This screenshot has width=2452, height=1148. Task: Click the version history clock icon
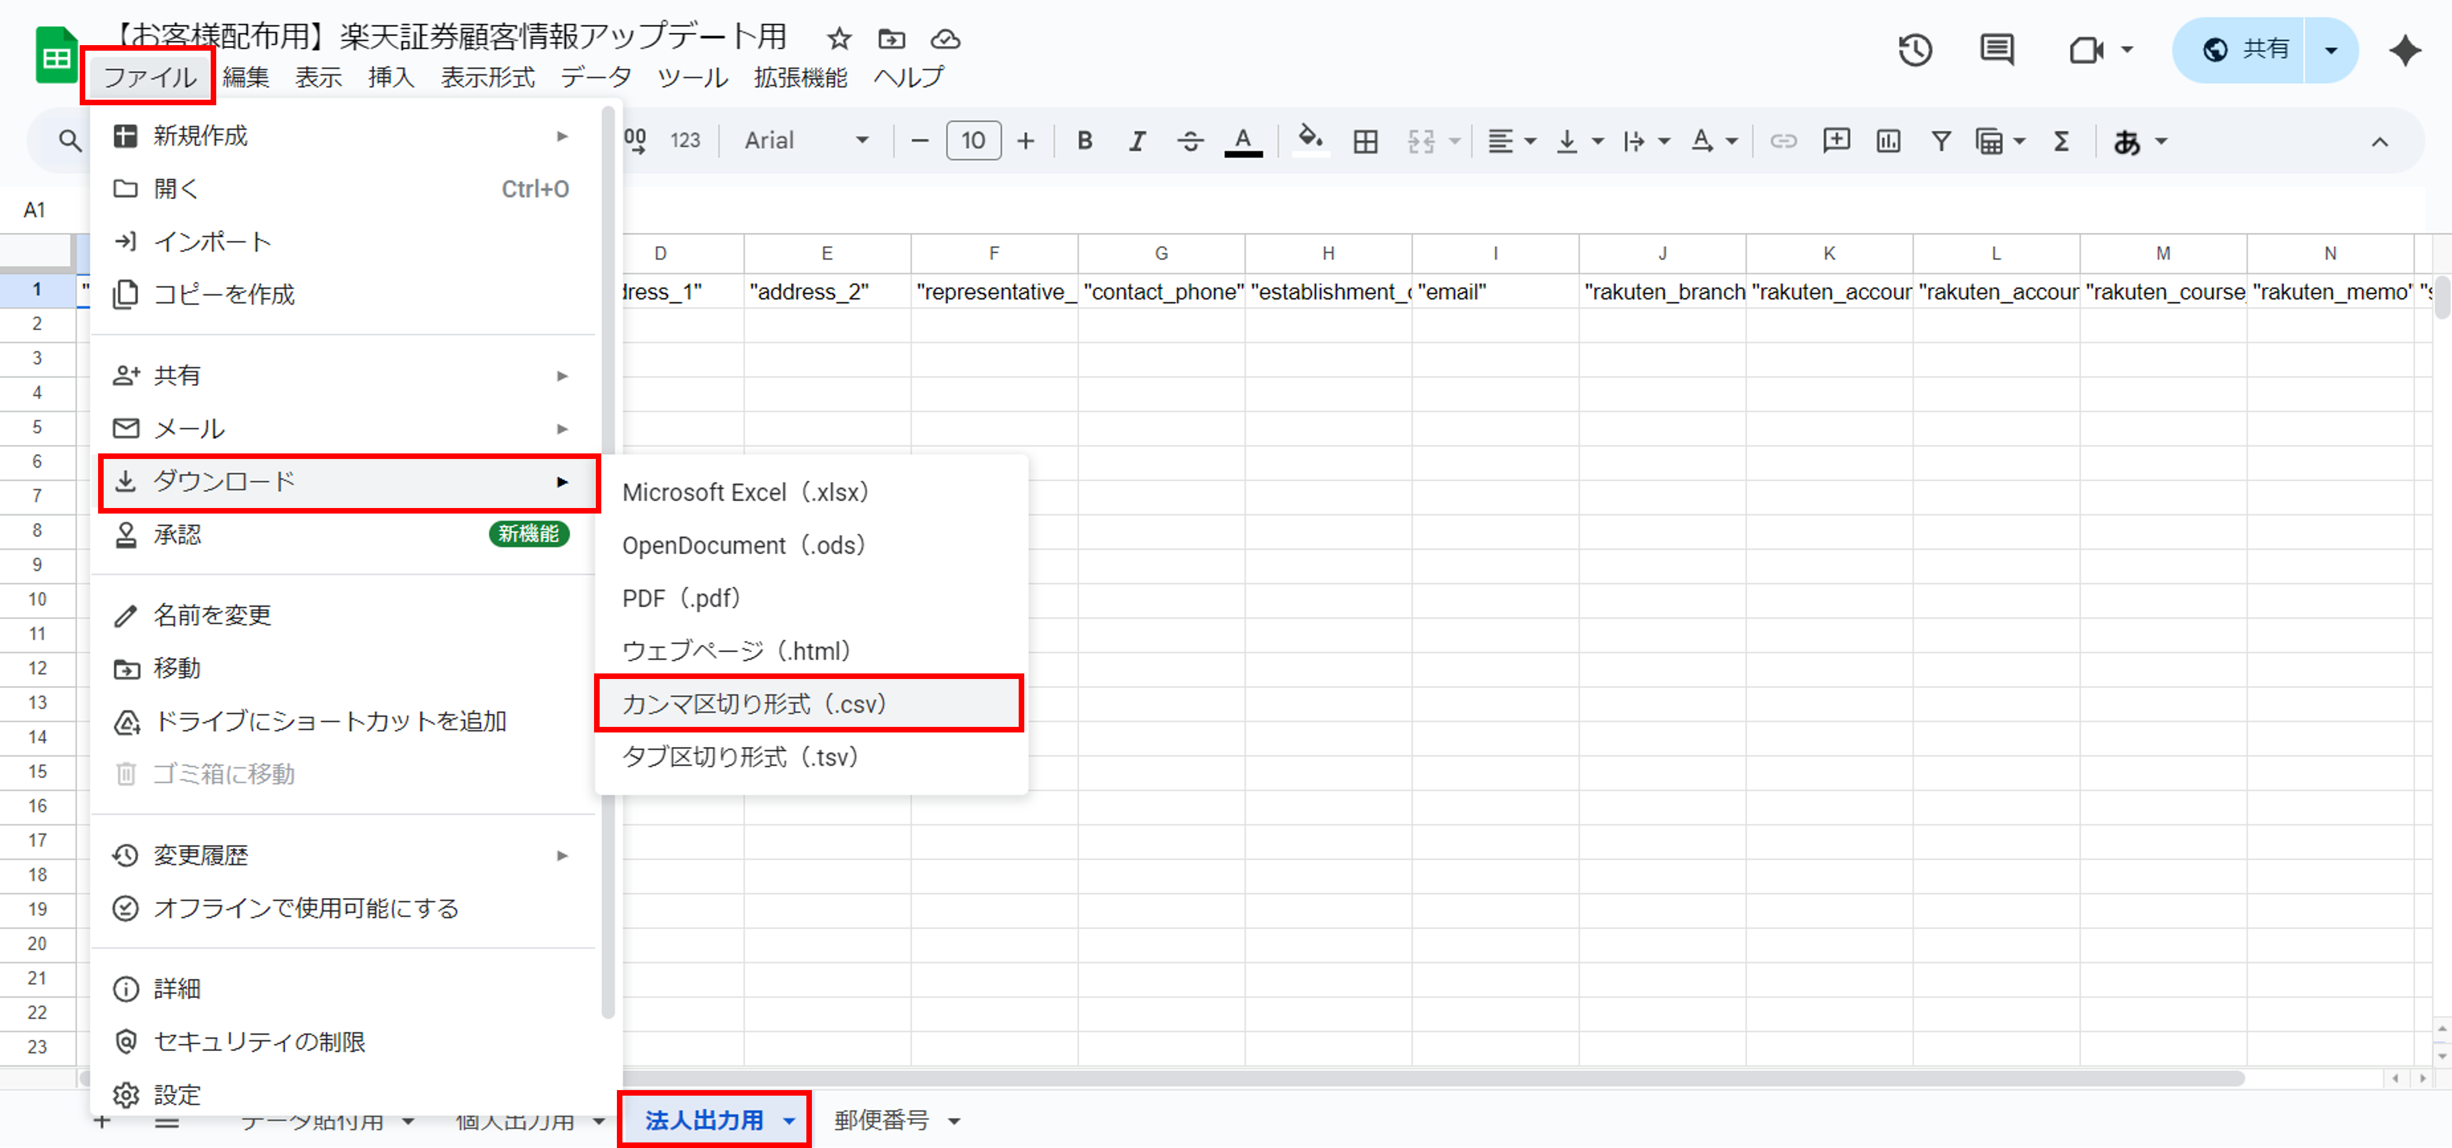pos(1914,50)
